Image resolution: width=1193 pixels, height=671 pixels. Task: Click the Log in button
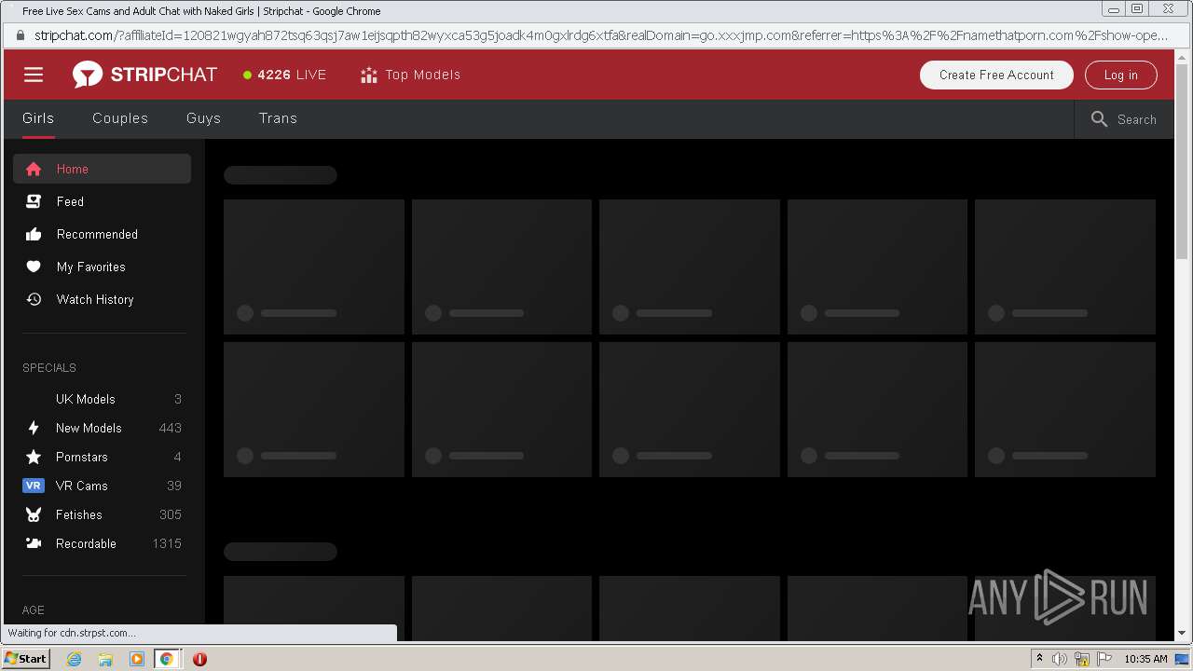1120,75
